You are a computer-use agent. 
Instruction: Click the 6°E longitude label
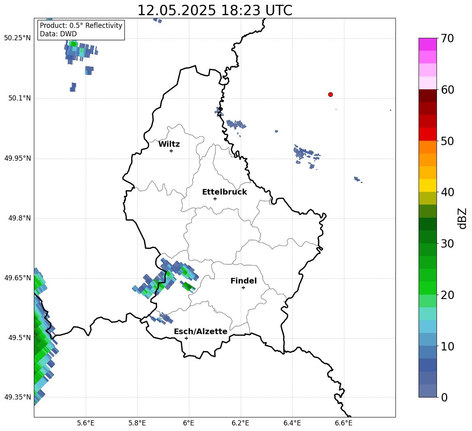[189, 423]
